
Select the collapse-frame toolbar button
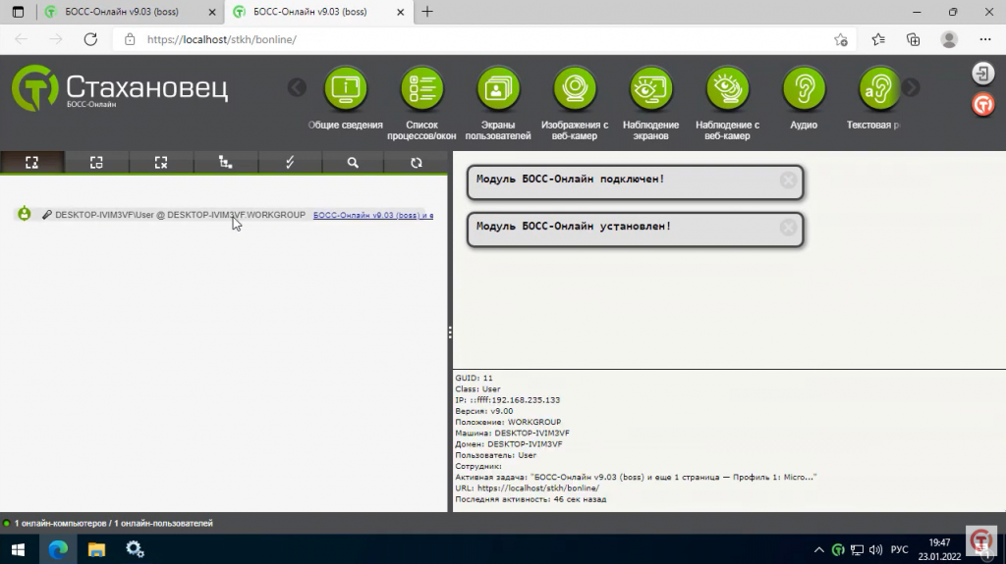pyautogui.click(x=161, y=162)
